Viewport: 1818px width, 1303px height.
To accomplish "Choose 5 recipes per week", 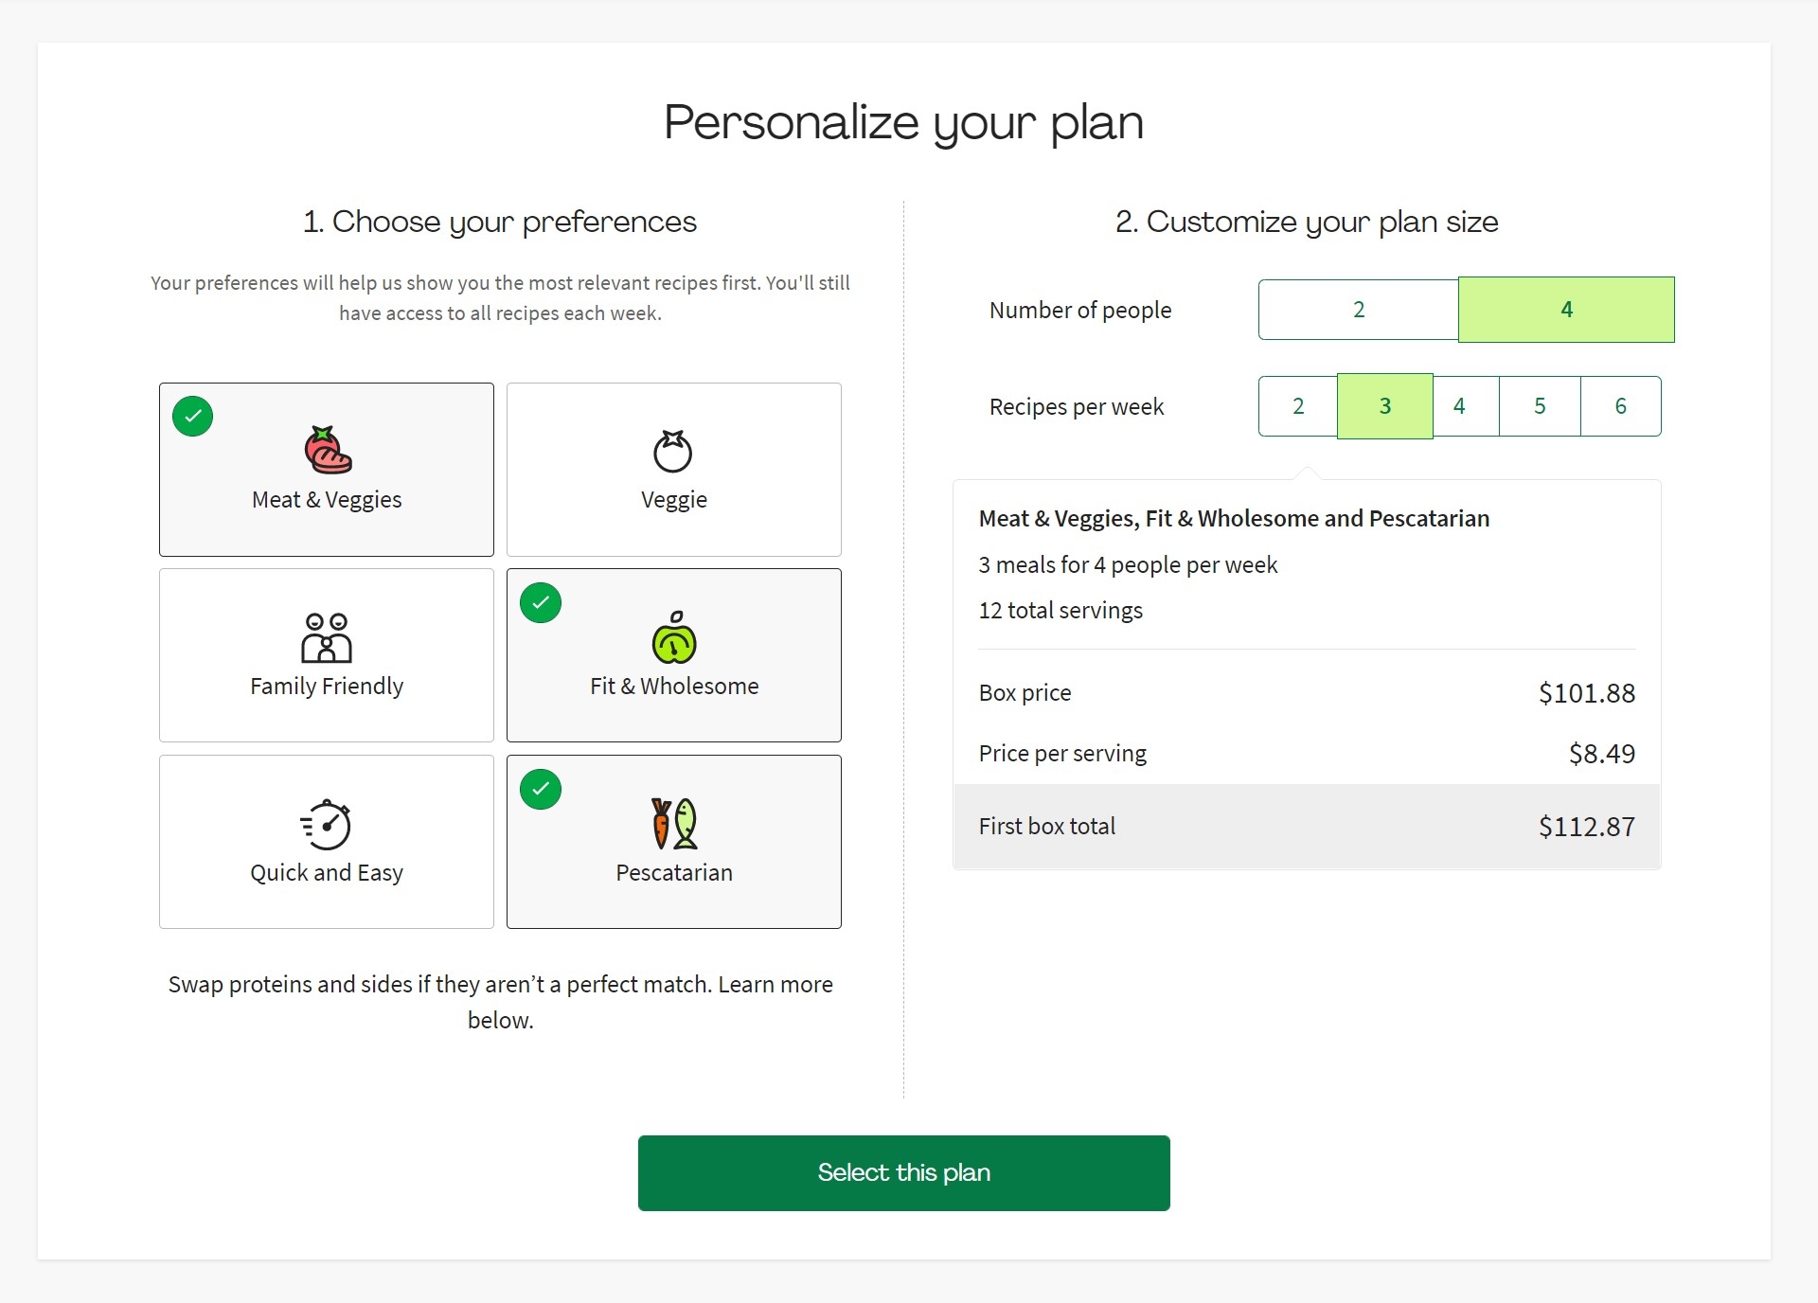I will [1540, 406].
